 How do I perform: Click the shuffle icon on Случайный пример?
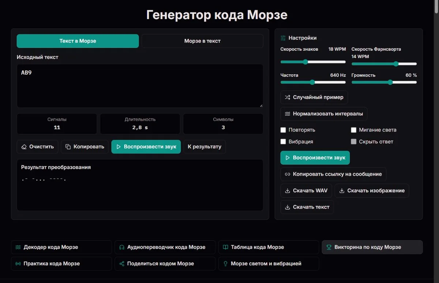pyautogui.click(x=288, y=97)
